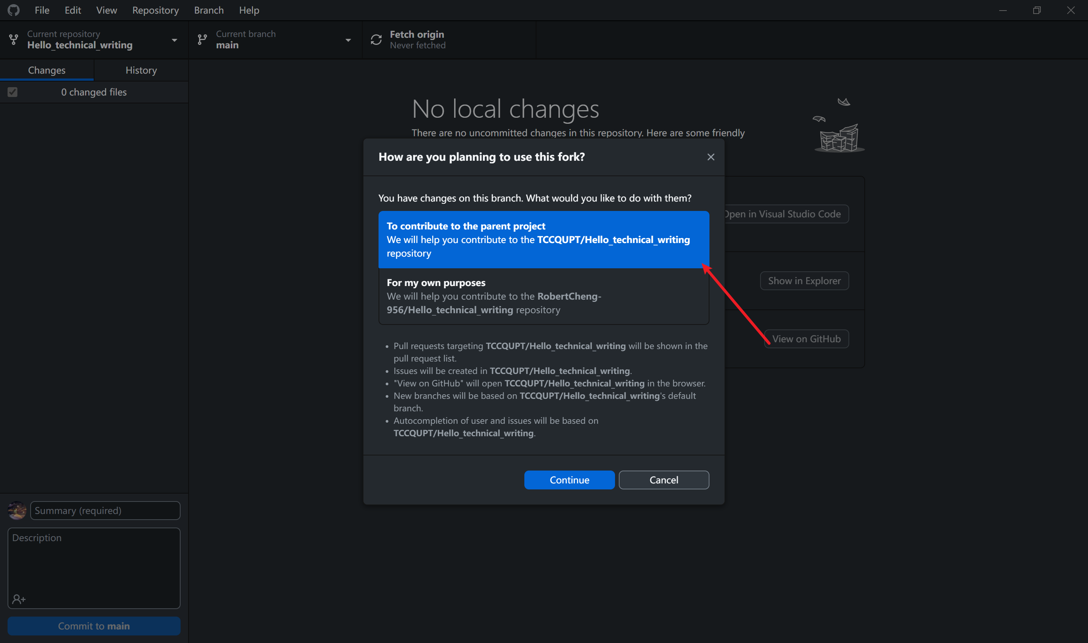The height and width of the screenshot is (643, 1088).
Task: Click the user avatar beside Summary field
Action: 17,510
